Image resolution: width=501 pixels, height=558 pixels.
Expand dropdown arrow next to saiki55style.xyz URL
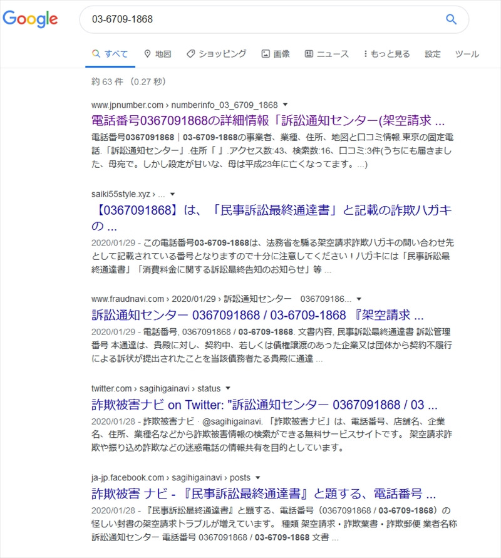172,194
